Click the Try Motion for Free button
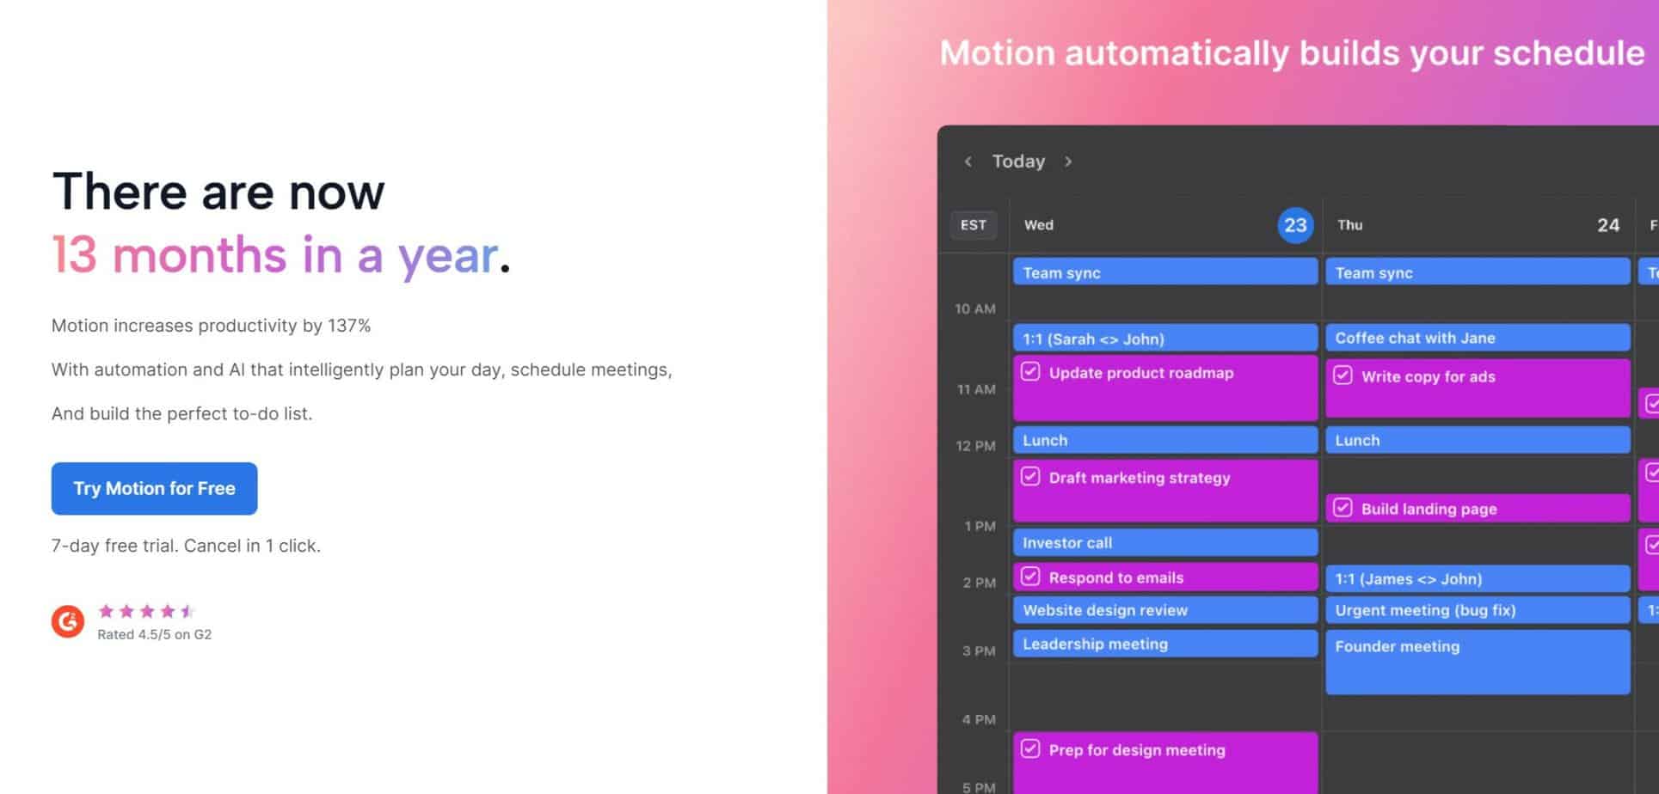This screenshot has height=794, width=1659. pyautogui.click(x=154, y=488)
